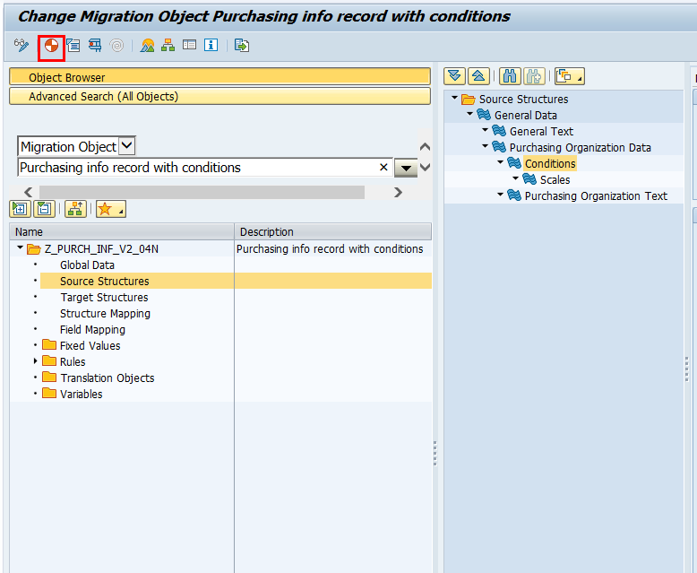Select General Text structure
The height and width of the screenshot is (573, 697).
[541, 131]
